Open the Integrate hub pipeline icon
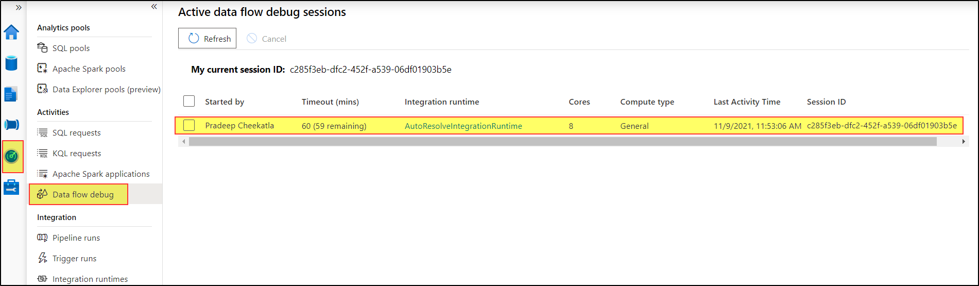Image resolution: width=979 pixels, height=286 pixels. tap(11, 125)
